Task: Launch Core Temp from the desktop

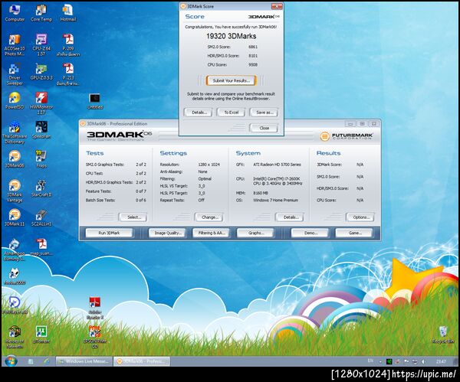Action: [41, 13]
